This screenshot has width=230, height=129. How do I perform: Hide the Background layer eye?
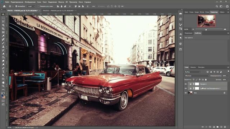pos(186,93)
